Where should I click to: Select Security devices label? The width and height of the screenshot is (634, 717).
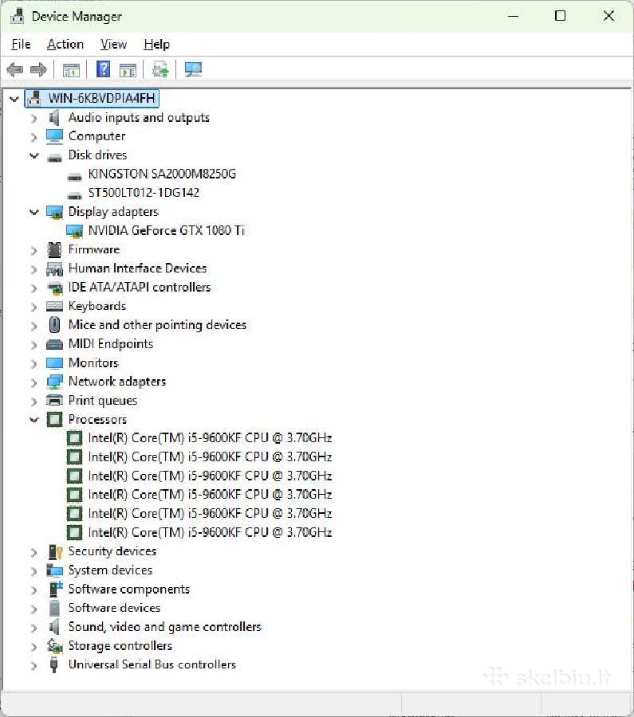(112, 551)
